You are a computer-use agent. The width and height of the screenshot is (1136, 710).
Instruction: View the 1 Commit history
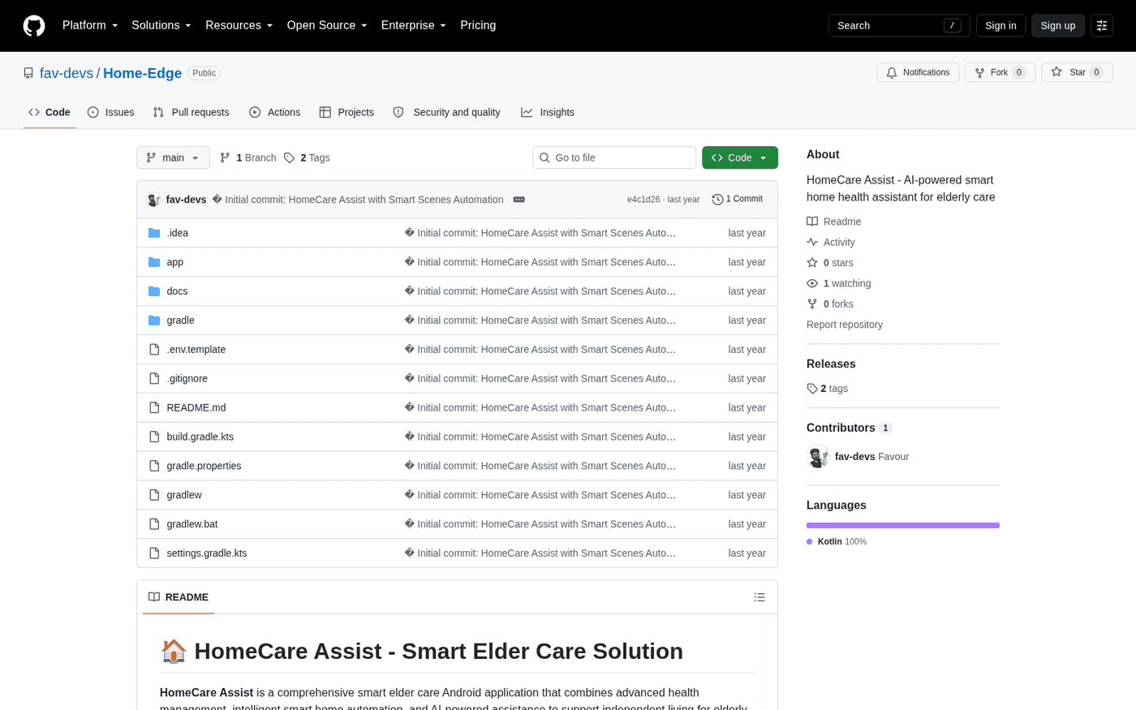[x=738, y=200]
